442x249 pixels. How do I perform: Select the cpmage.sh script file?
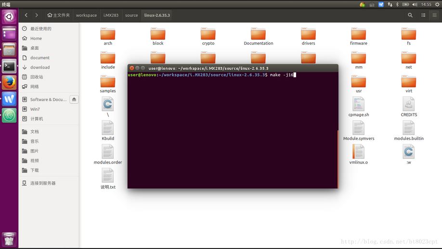[359, 107]
